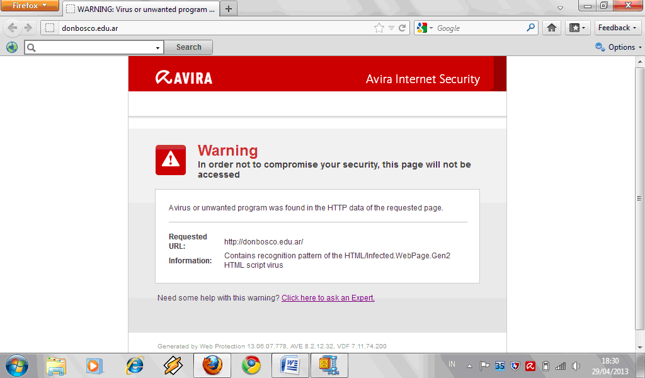Open the volume speaker tray icon
The width and height of the screenshot is (645, 378).
576,365
